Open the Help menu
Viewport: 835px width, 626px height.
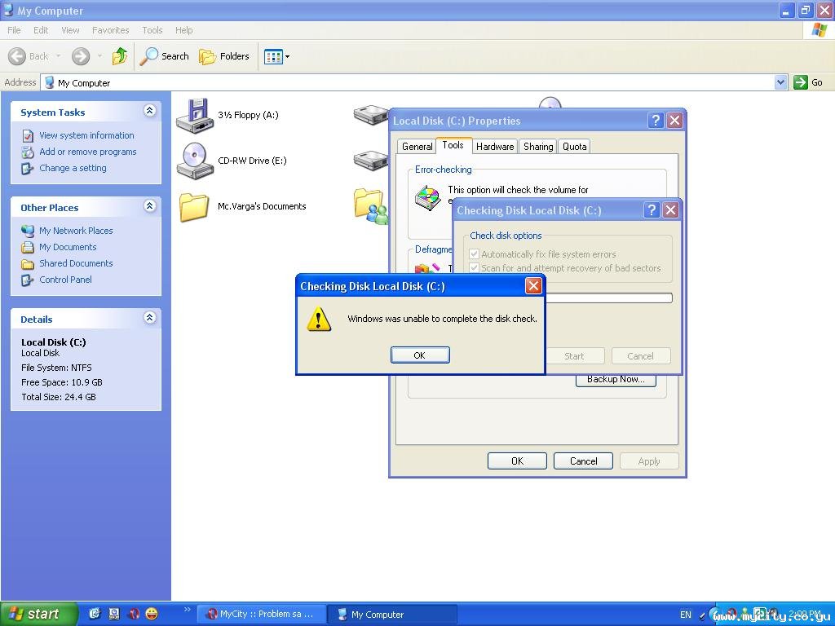pos(183,30)
